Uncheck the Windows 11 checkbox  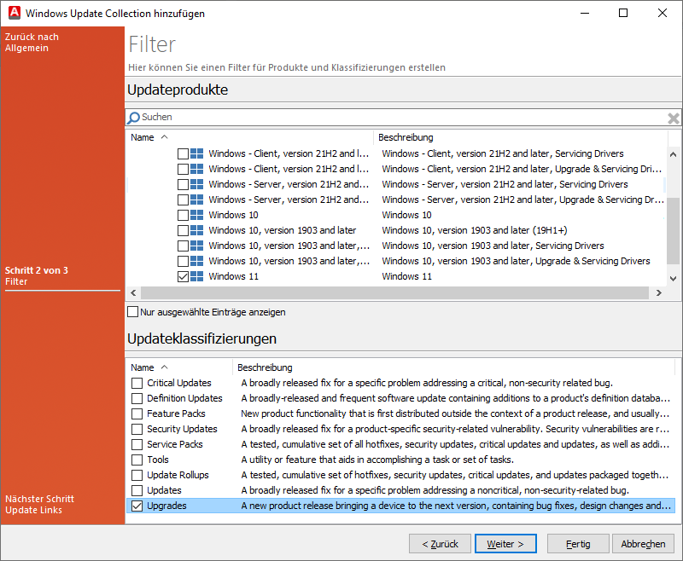183,275
